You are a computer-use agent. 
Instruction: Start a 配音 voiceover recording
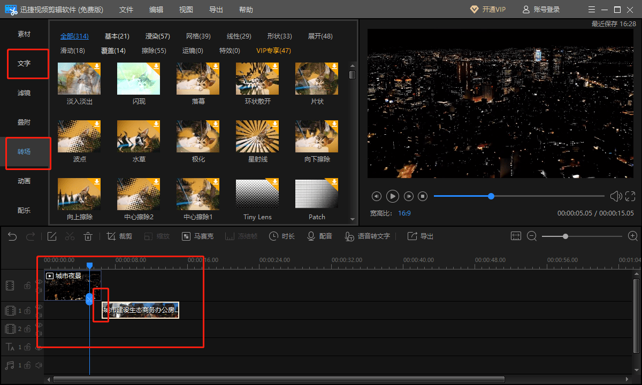319,236
